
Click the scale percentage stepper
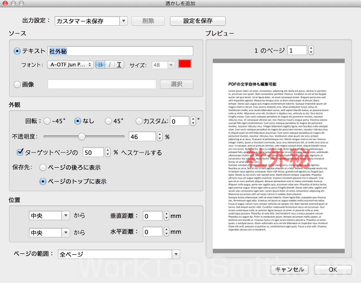108,152
